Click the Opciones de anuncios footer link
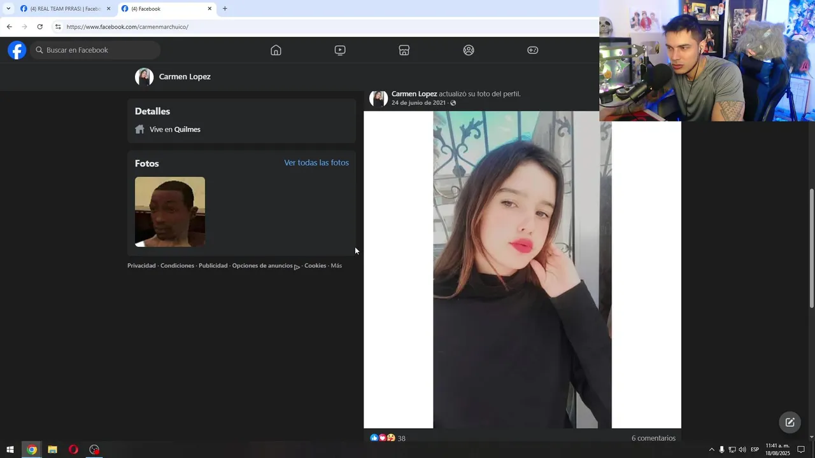Screen dimensions: 815x458 pyautogui.click(x=266, y=266)
